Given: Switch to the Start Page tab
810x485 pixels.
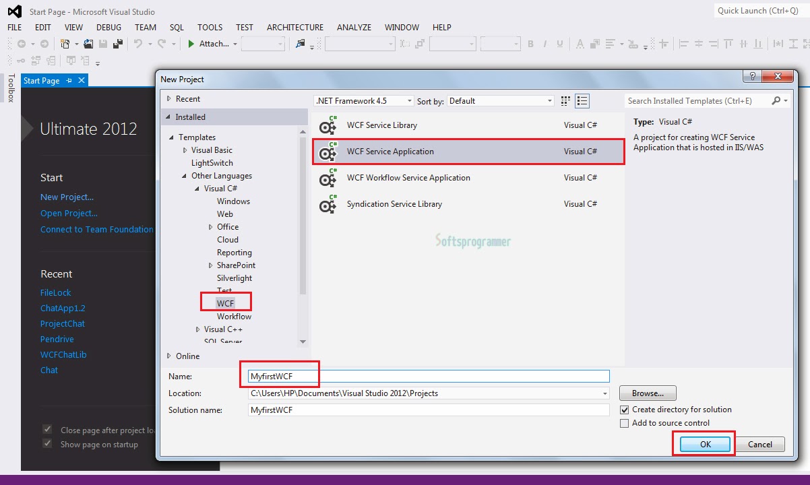Looking at the screenshot, I should click(x=42, y=80).
